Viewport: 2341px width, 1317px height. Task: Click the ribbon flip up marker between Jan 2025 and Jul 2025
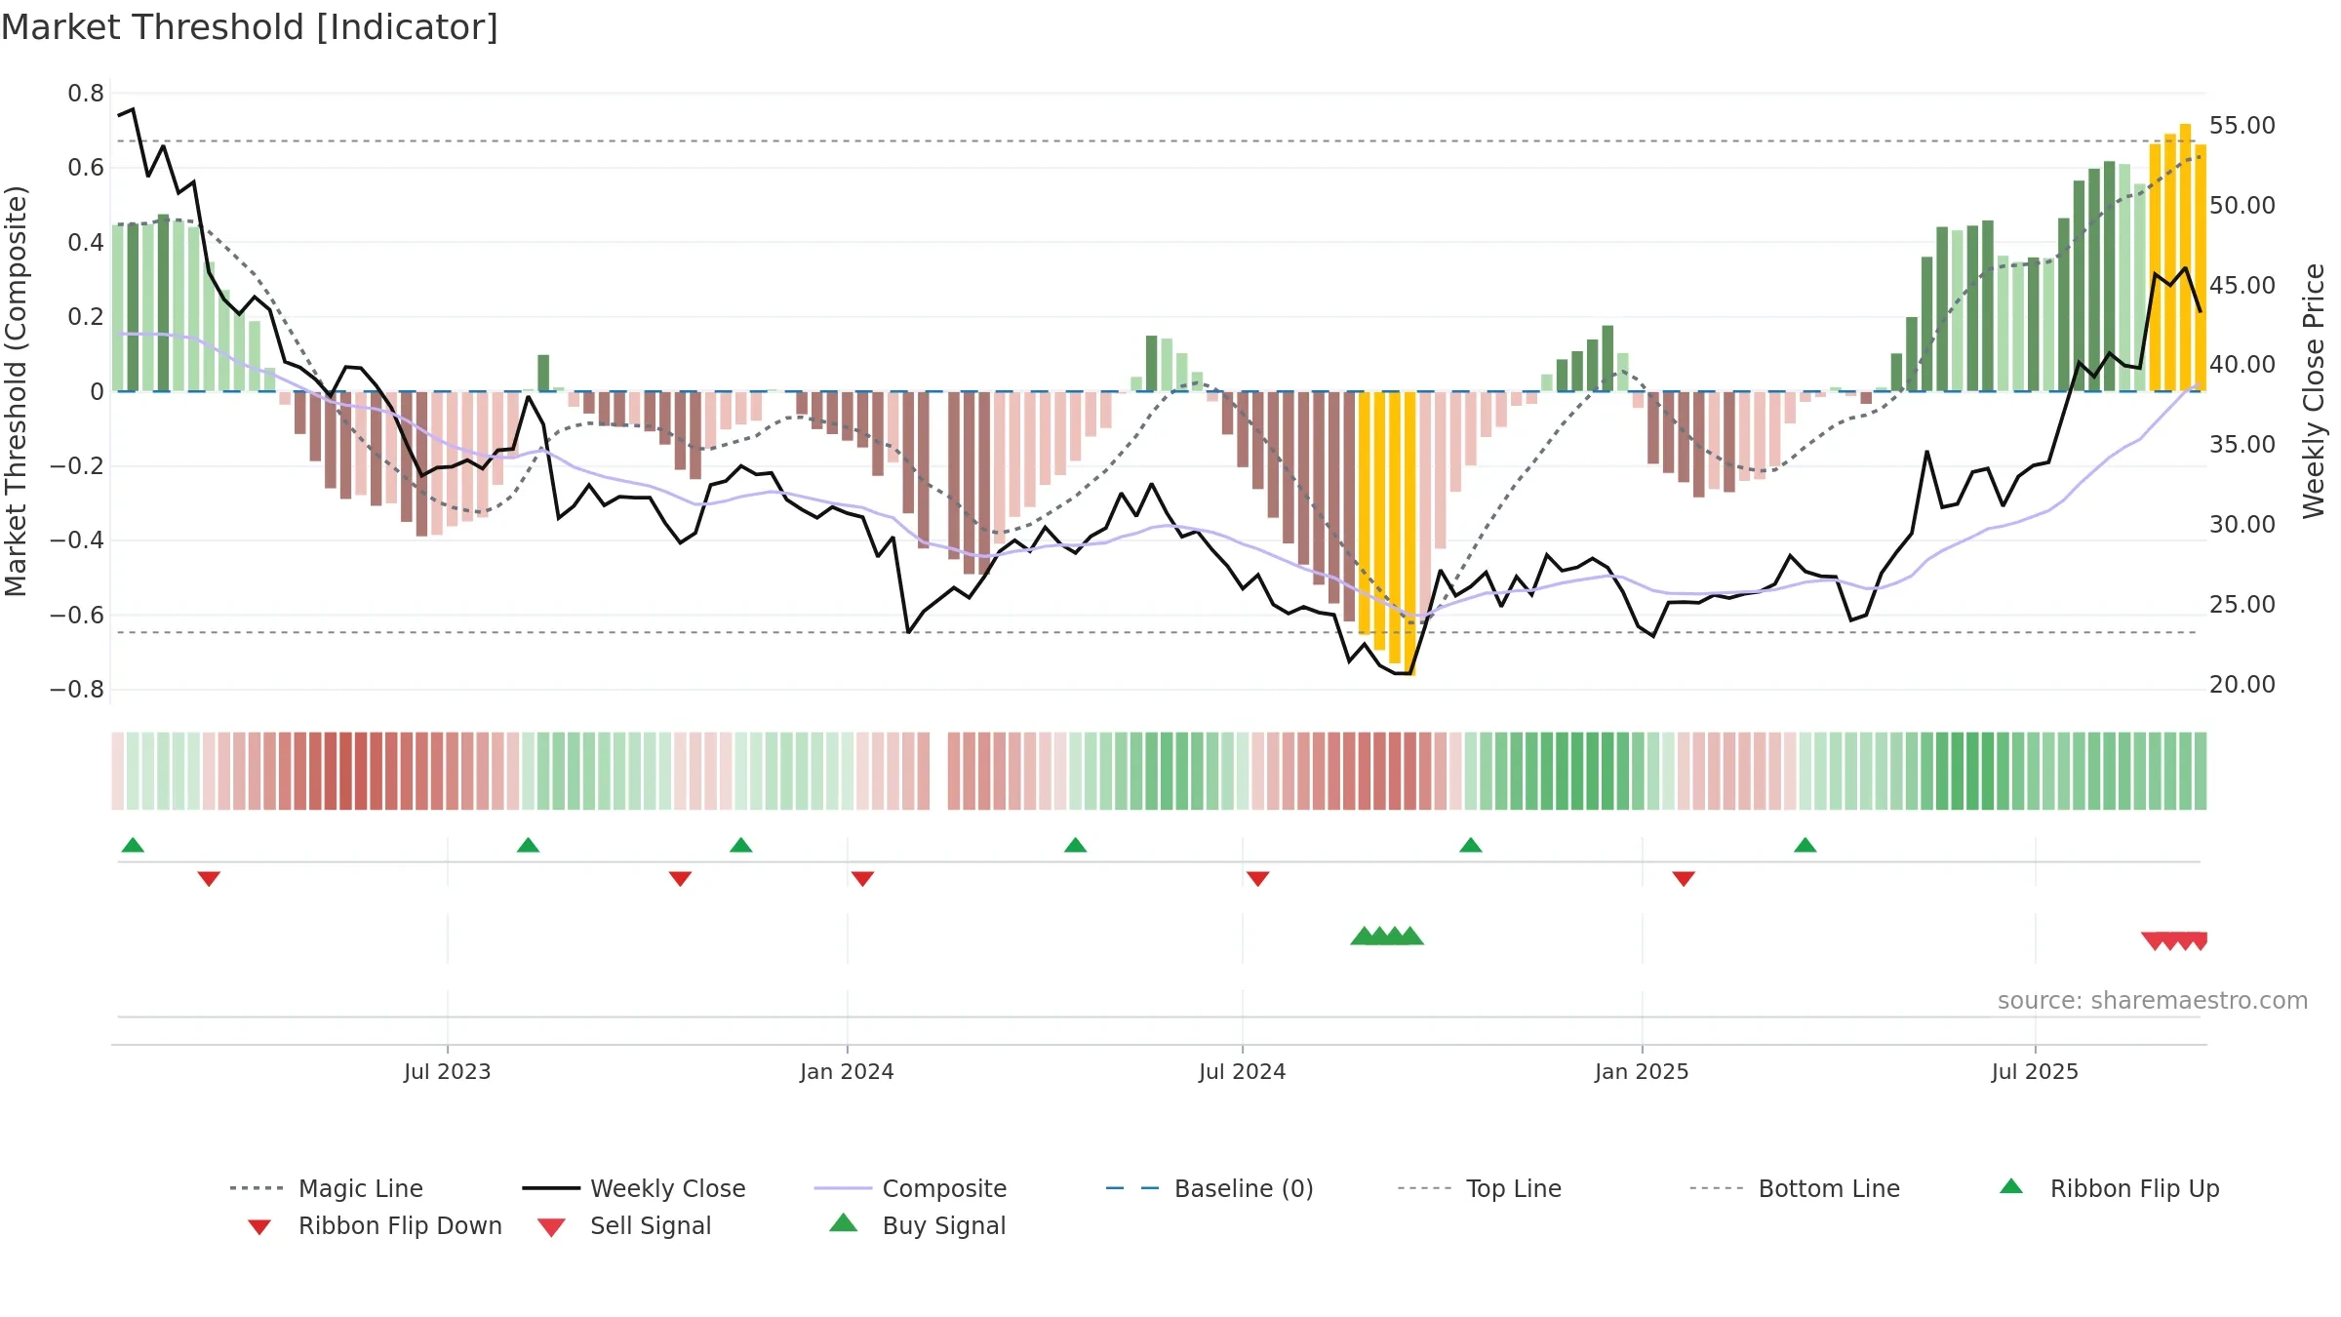pos(1805,845)
